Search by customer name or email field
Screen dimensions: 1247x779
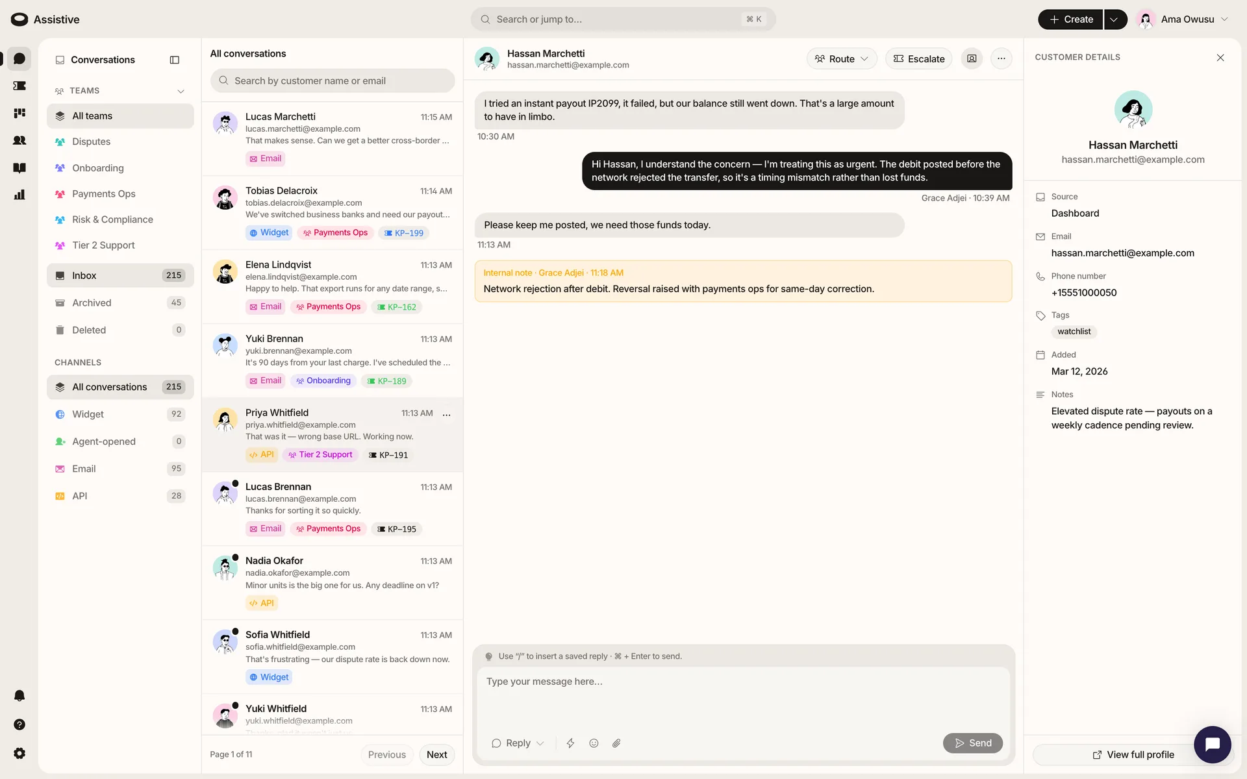click(333, 80)
